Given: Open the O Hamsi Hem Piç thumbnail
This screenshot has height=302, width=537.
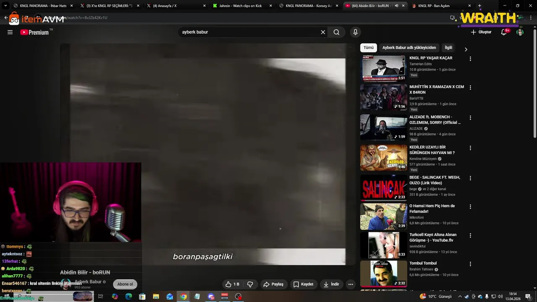Looking at the screenshot, I should [383, 216].
